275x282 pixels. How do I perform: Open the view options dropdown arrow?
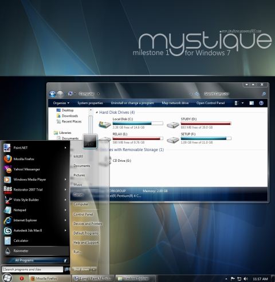pyautogui.click(x=243, y=103)
